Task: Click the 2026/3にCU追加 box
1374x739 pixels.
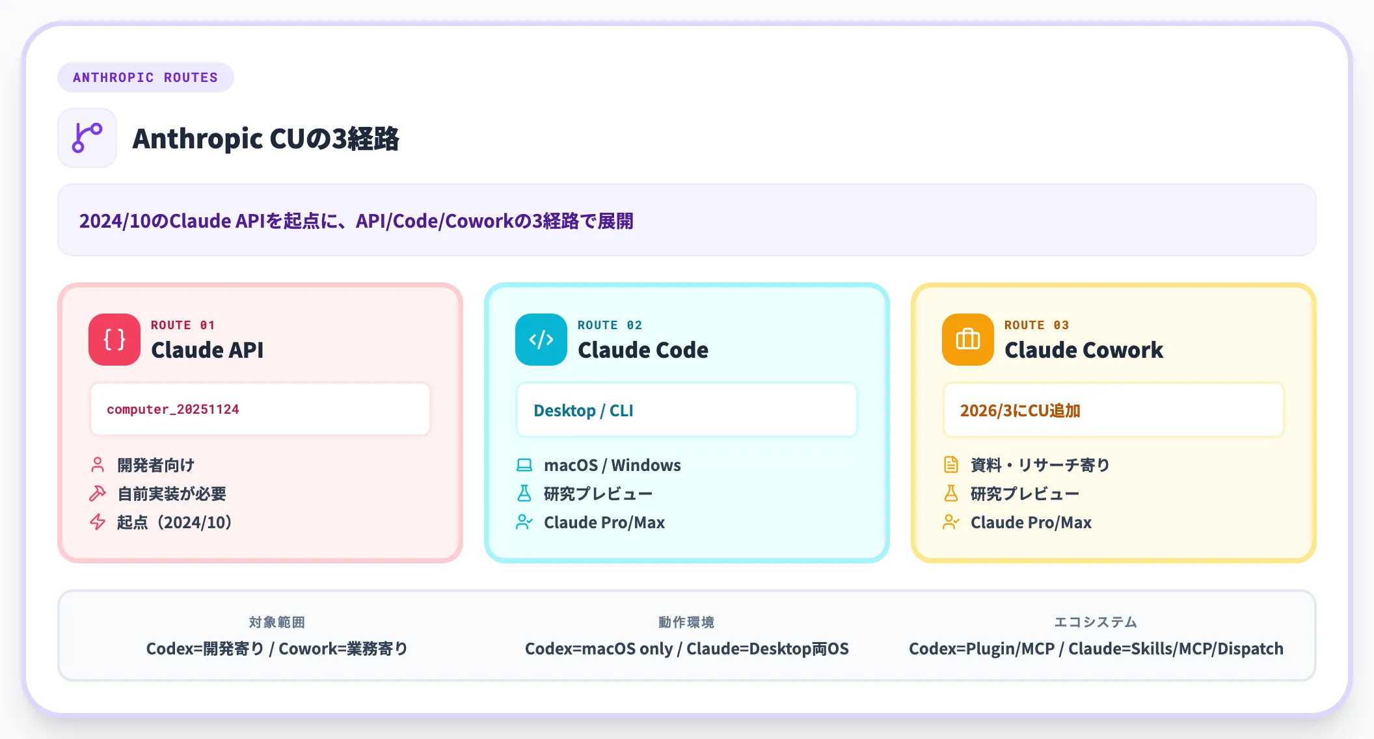Action: (1114, 410)
